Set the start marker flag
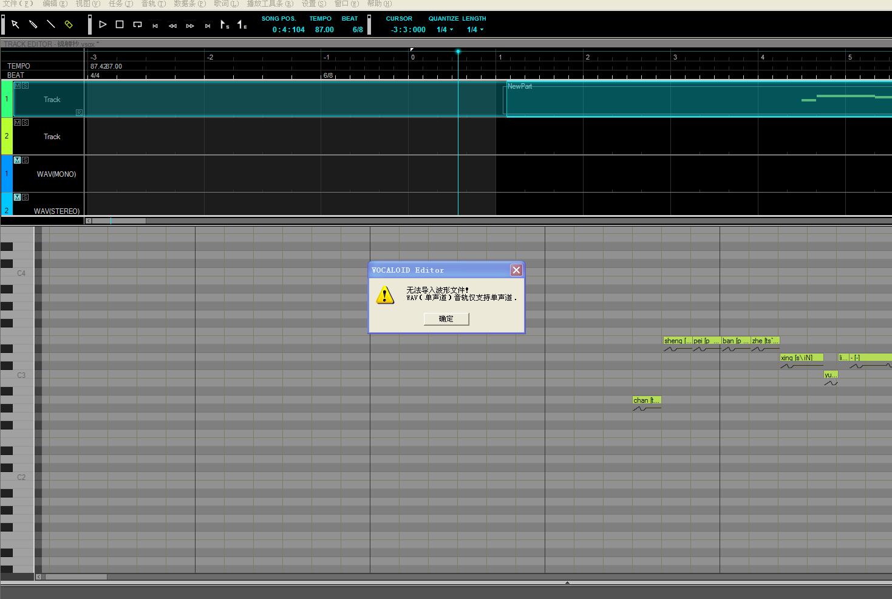892x599 pixels. pyautogui.click(x=225, y=25)
